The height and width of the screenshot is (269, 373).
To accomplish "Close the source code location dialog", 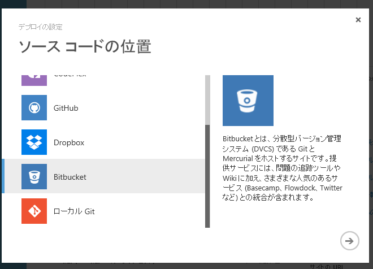I will click(358, 20).
